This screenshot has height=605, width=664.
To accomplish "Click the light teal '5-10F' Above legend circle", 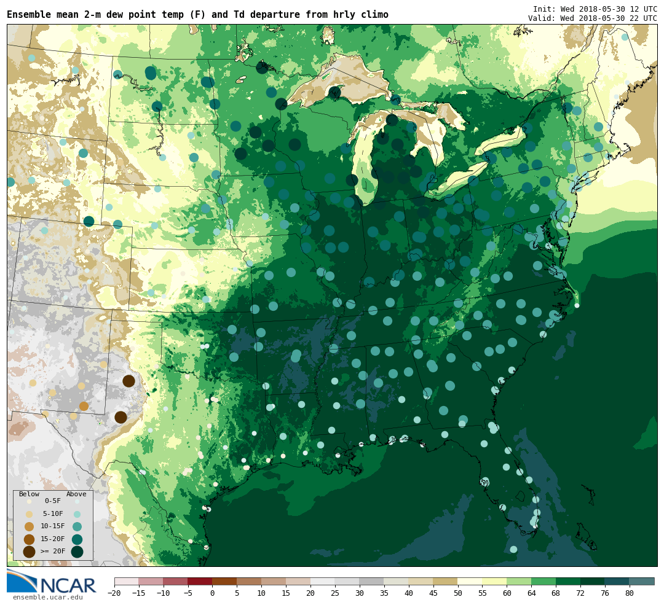I will click(77, 514).
